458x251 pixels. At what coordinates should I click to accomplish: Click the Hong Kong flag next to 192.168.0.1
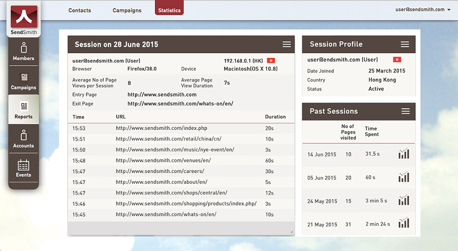[x=271, y=61]
